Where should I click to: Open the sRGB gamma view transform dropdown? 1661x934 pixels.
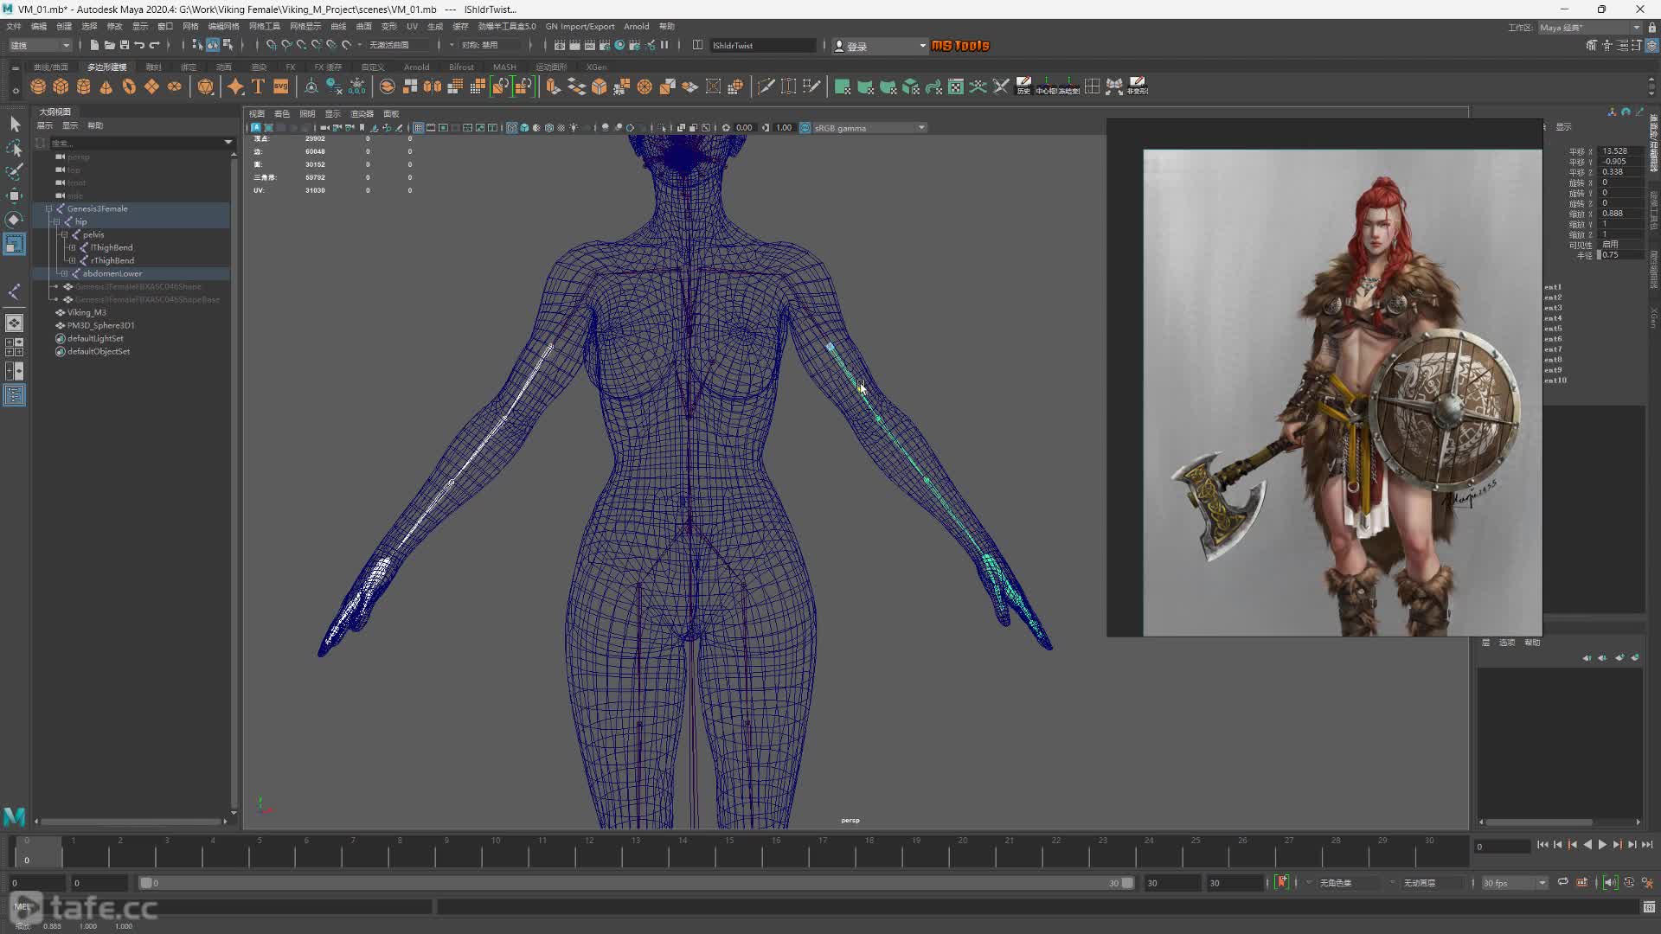click(870, 128)
